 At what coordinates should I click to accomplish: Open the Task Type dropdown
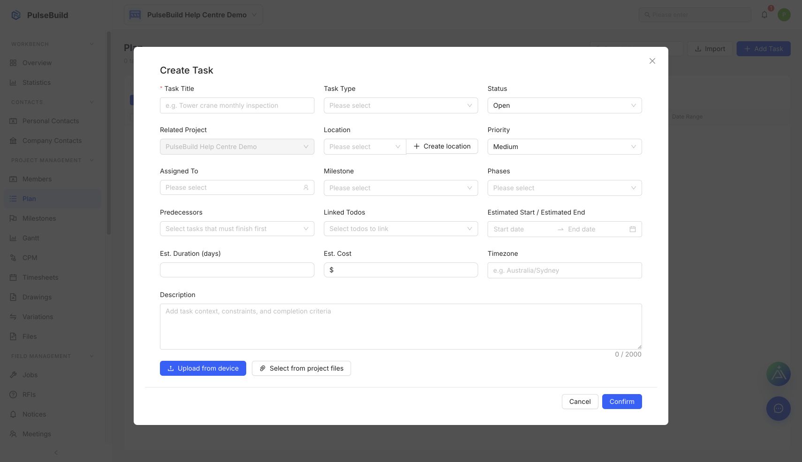401,105
